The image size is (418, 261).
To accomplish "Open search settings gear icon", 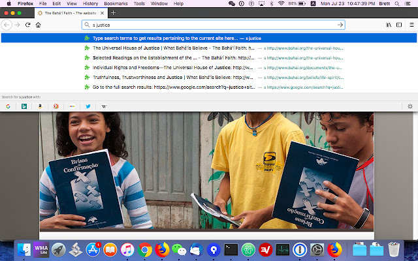I will (x=410, y=106).
